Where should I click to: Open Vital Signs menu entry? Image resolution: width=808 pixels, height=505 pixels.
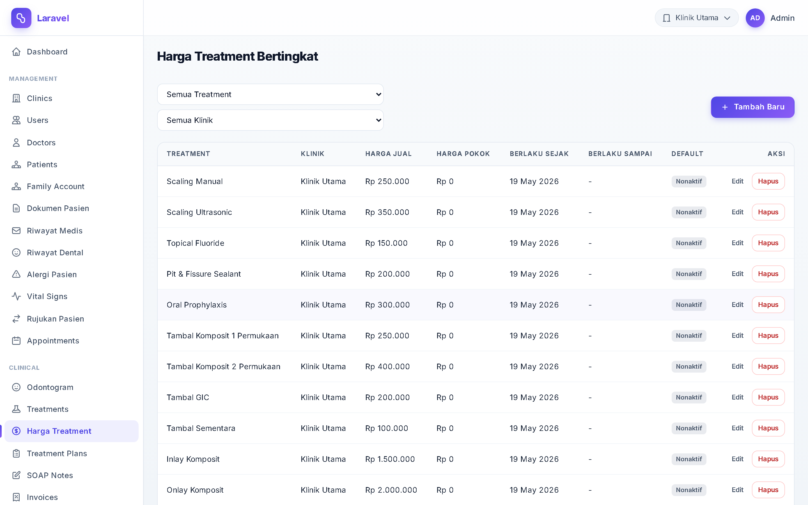[72, 296]
